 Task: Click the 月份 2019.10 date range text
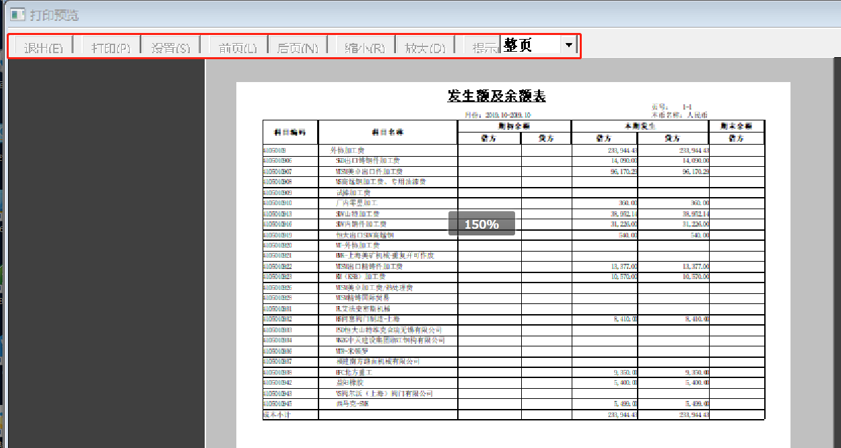(498, 116)
